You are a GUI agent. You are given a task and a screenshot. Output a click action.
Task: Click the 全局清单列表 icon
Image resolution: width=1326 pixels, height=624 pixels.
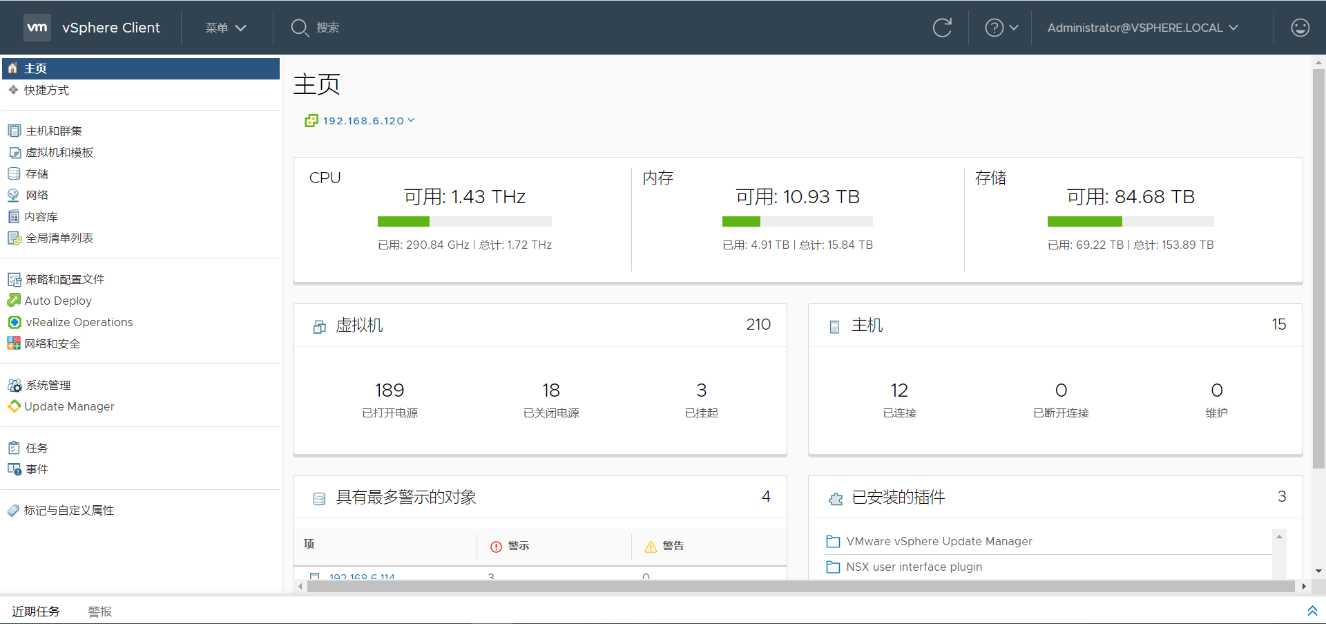[14, 238]
